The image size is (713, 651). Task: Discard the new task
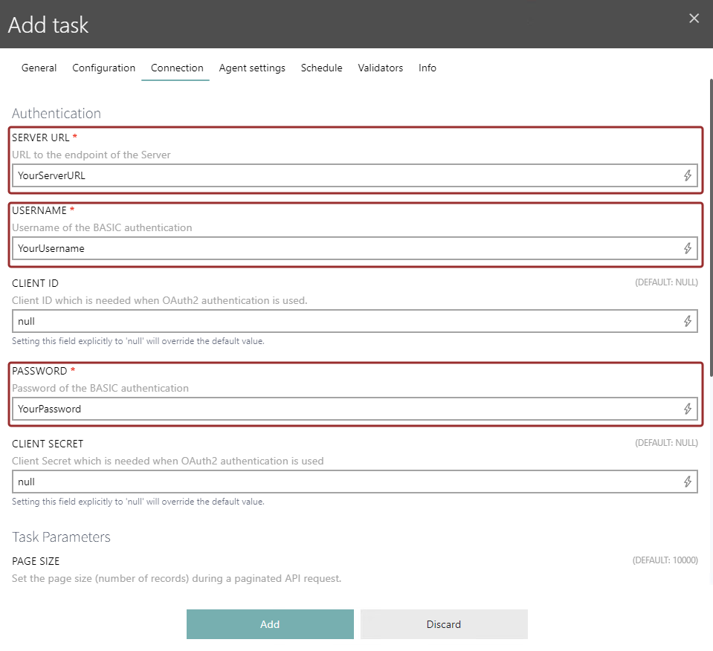(x=444, y=624)
